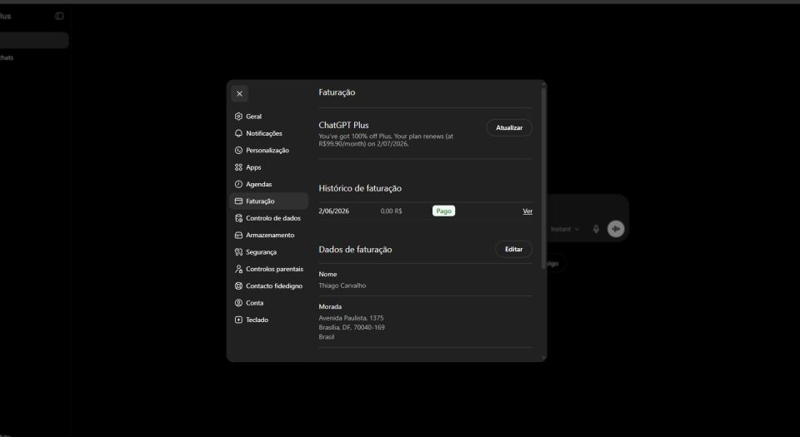Open the Ver invoice link

[x=527, y=211]
